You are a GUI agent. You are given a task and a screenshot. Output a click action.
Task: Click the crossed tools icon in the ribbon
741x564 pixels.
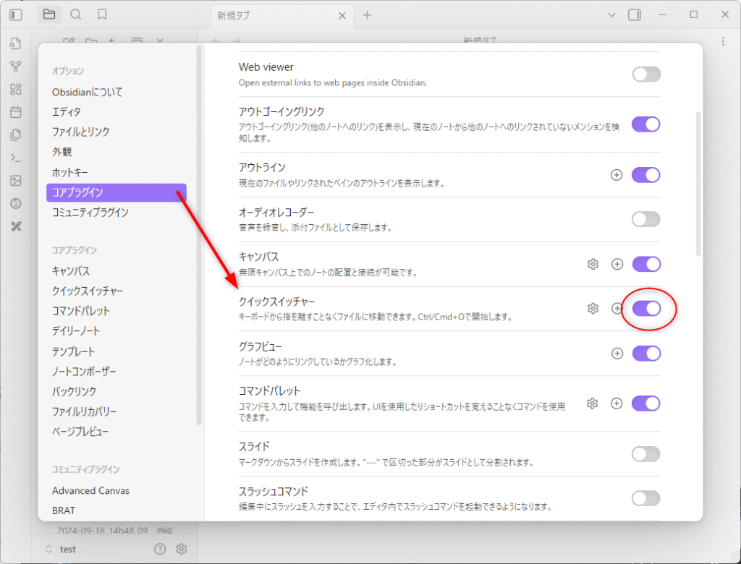point(16,227)
